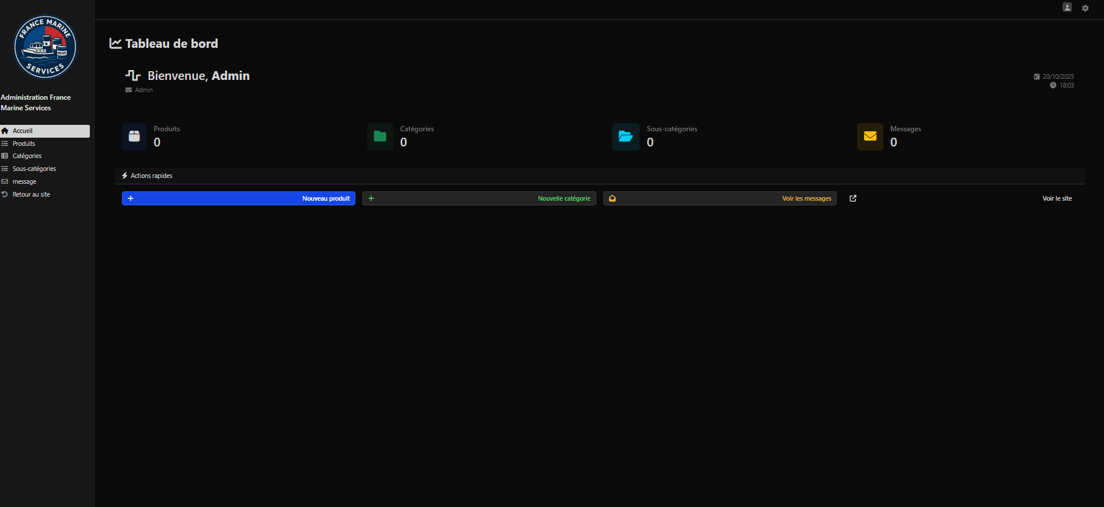Open message in the sidebar
Viewport: 1104px width, 507px height.
click(x=25, y=182)
